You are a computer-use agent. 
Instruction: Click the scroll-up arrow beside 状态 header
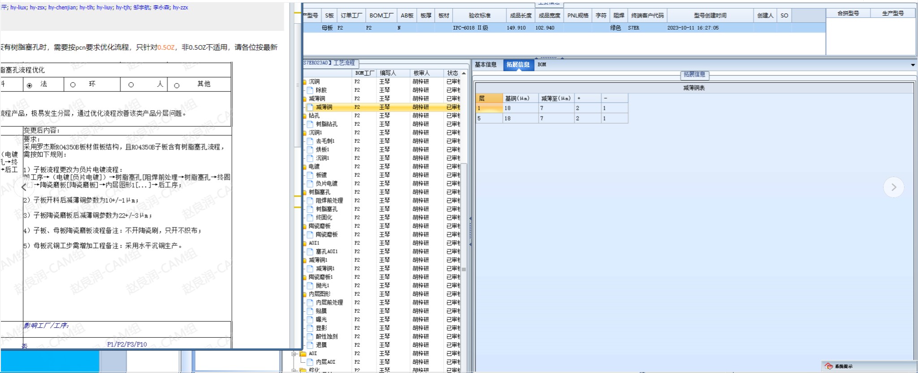tap(464, 73)
